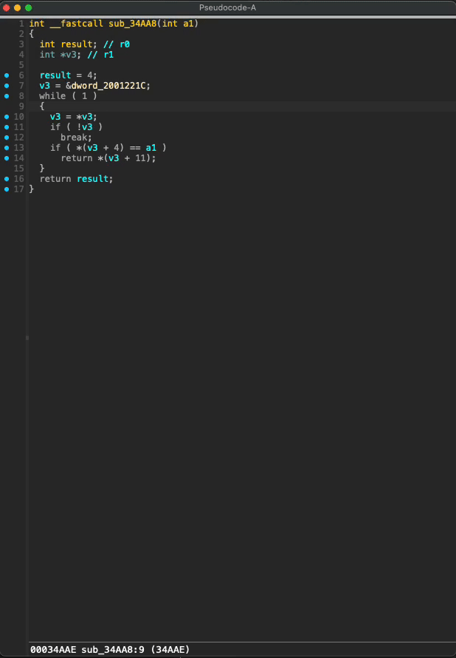Toggle breakpoint dot beside while ( 1 )
456x658 pixels.
click(7, 96)
